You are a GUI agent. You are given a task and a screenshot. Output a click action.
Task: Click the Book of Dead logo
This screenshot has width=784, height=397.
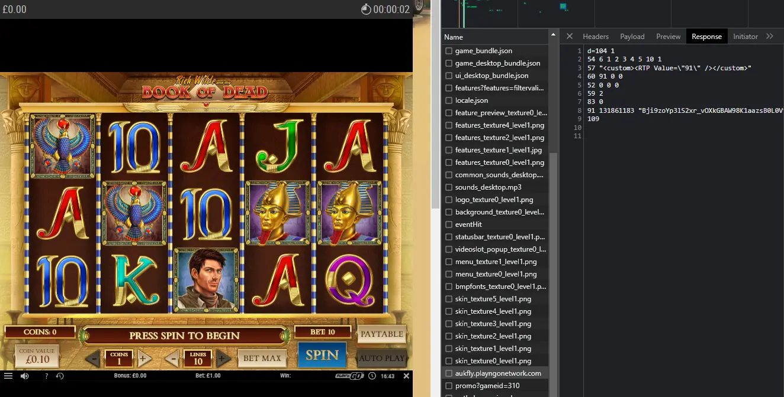(205, 89)
